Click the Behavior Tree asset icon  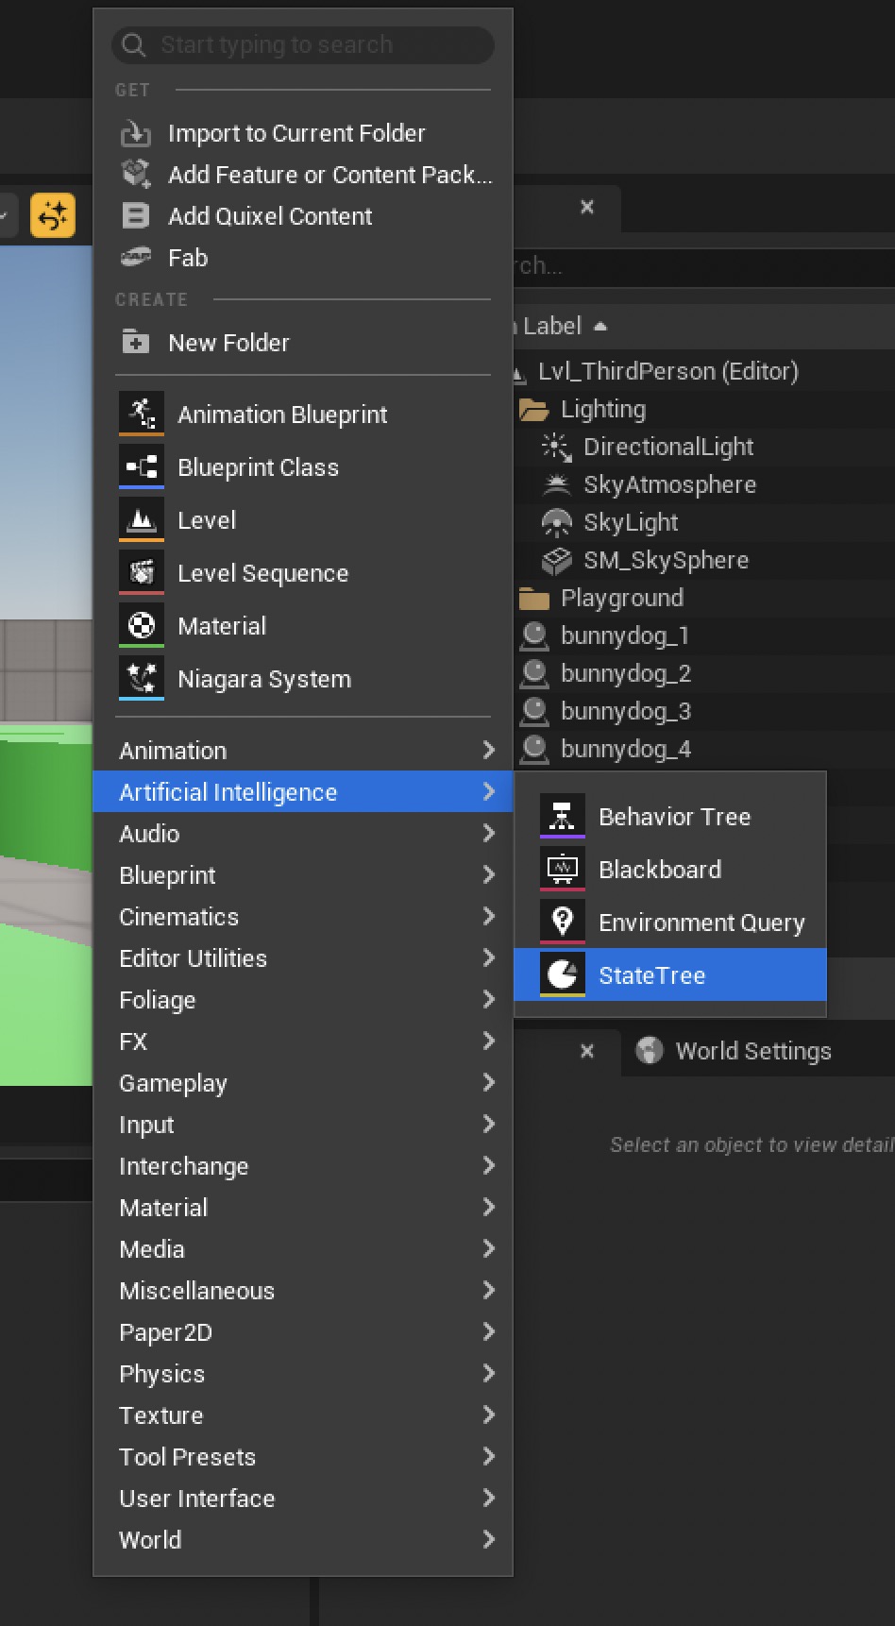tap(562, 816)
